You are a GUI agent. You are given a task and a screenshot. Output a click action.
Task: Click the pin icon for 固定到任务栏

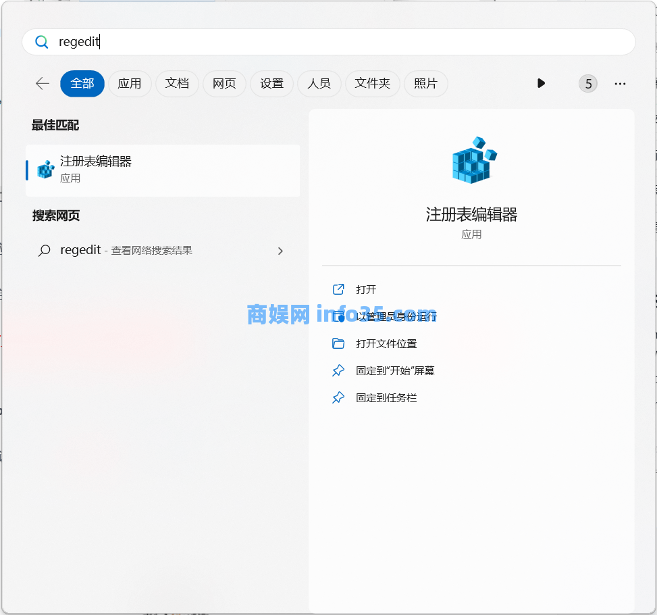[x=339, y=397]
